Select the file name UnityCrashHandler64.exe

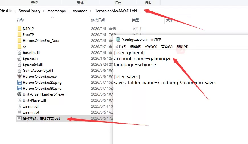tap(43, 94)
